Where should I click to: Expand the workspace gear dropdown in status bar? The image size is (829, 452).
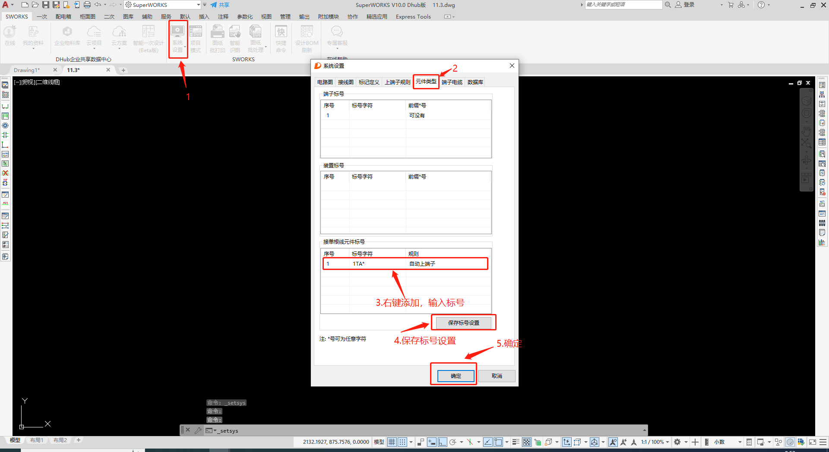pos(686,442)
